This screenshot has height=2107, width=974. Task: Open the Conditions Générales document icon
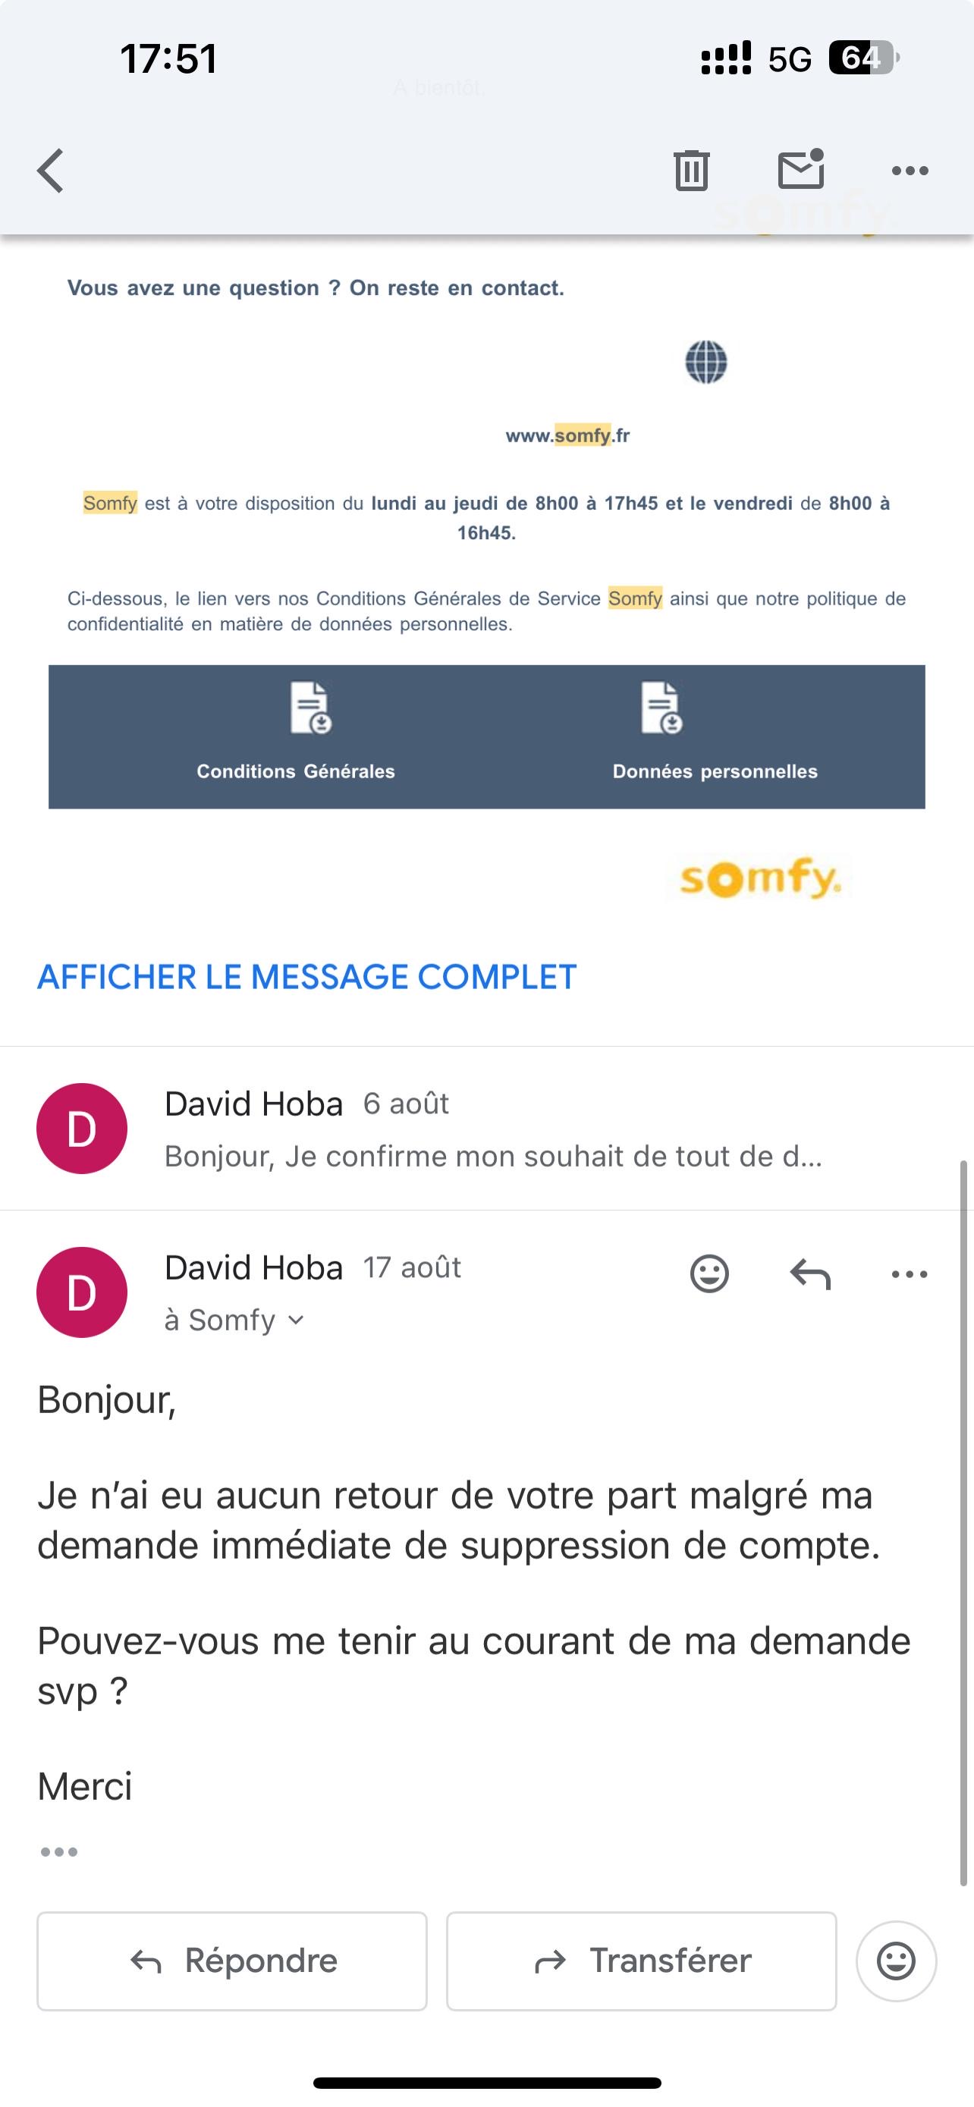[x=310, y=708]
